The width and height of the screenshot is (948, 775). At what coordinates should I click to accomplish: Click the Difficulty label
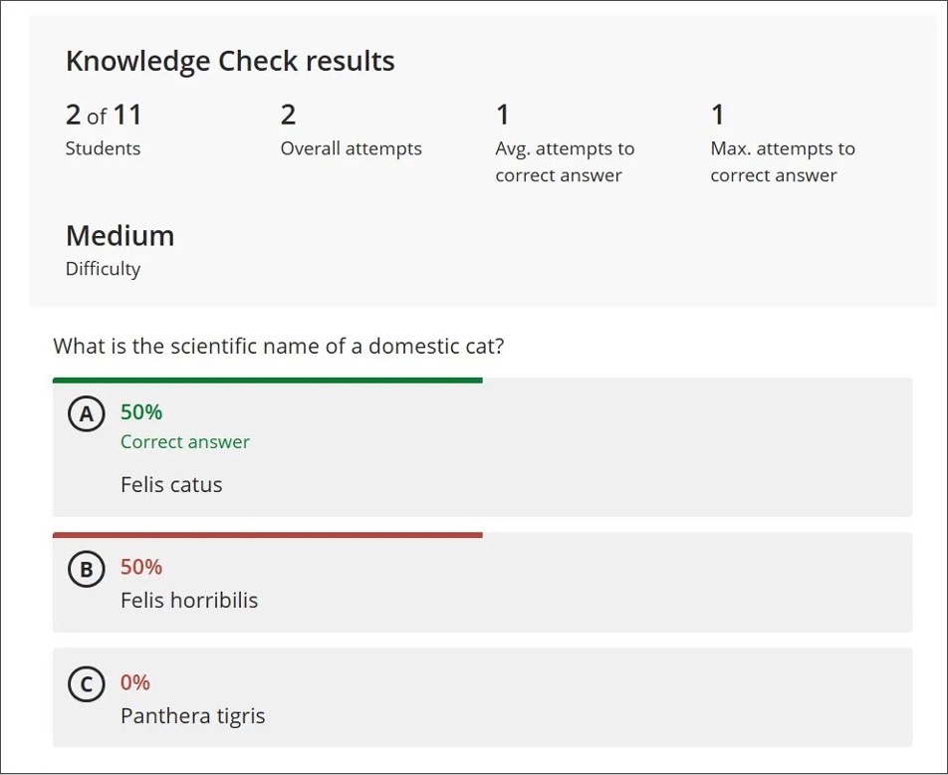coord(103,268)
